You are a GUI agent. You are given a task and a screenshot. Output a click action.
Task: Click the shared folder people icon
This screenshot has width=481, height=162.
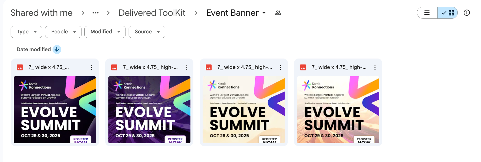pyautogui.click(x=278, y=13)
